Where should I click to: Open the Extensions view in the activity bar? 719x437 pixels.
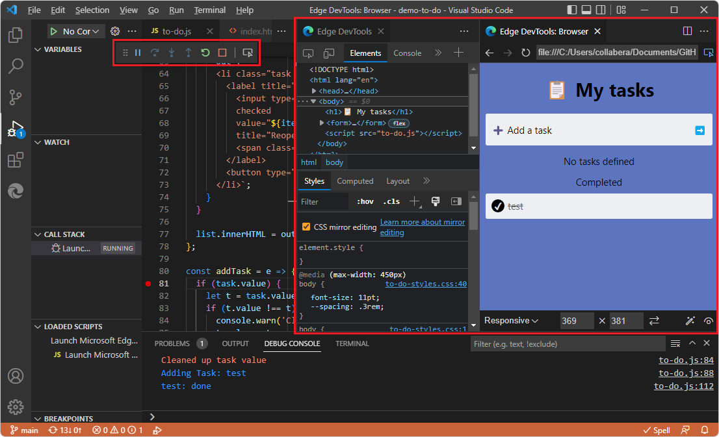[x=15, y=160]
